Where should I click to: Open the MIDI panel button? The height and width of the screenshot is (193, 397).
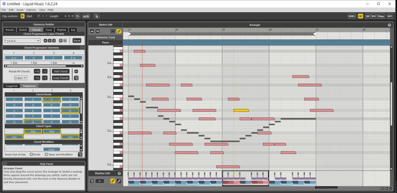pos(352,16)
